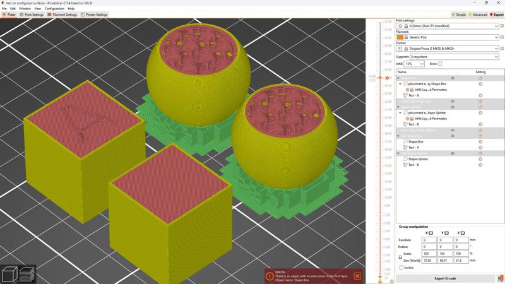Toggle visibility eye on topmost object row
Viewport: 505px width, 284px height.
coord(453,78)
